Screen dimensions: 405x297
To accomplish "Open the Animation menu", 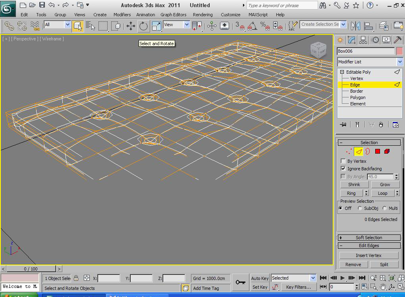I will tap(146, 15).
